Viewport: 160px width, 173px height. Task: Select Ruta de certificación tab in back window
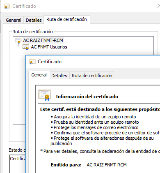click(66, 19)
